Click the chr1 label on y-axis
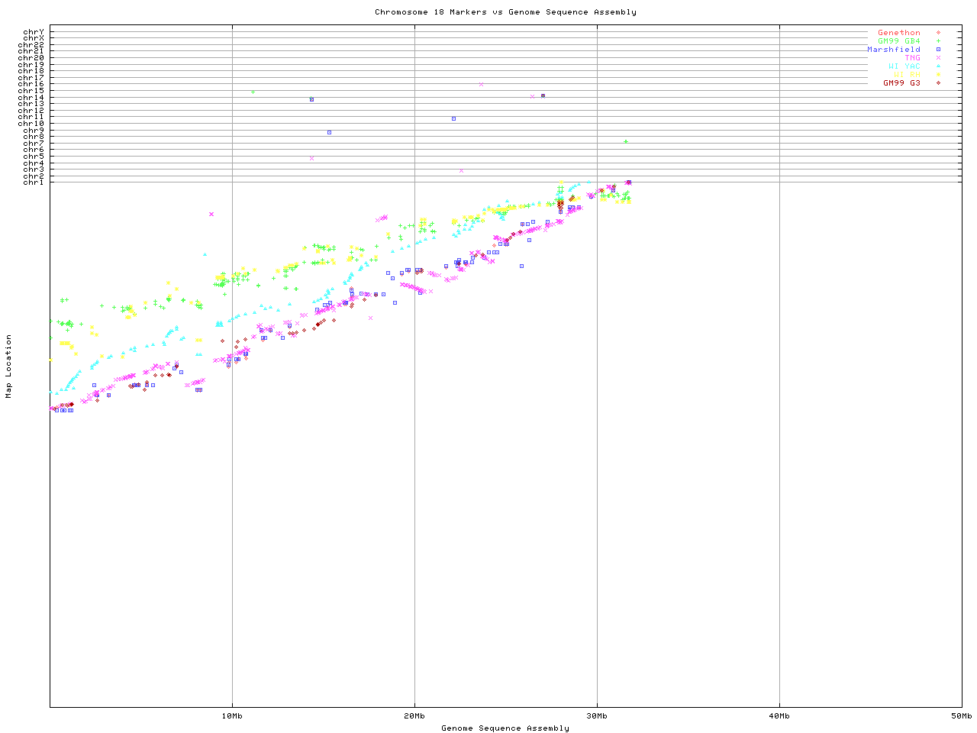This screenshot has height=733, width=977. pos(34,182)
